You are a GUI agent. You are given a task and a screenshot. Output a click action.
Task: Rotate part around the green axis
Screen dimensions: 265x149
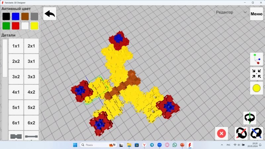click(250, 118)
